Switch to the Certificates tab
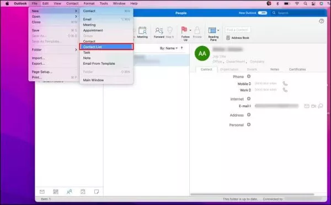This screenshot has height=205, width=331. pyautogui.click(x=297, y=69)
